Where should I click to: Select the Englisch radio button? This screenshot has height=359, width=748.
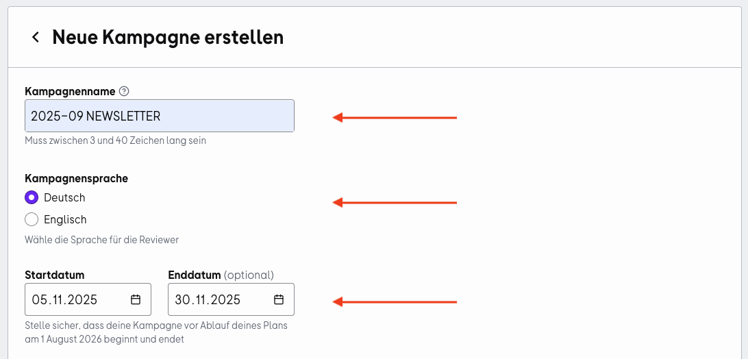[32, 220]
